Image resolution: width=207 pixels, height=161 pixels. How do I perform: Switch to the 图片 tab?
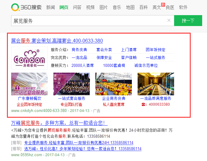click(x=104, y=7)
